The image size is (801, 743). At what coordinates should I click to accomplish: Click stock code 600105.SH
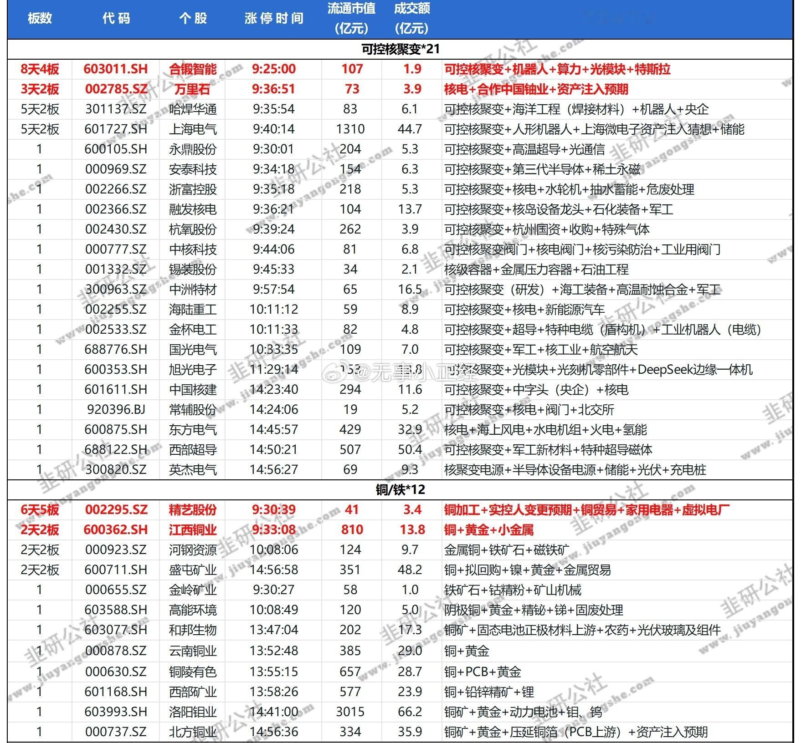[x=116, y=149]
